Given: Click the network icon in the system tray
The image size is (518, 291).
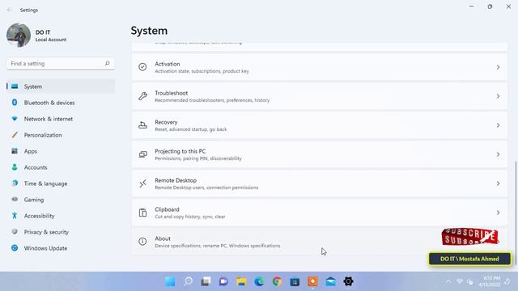Looking at the screenshot, I should (459, 281).
